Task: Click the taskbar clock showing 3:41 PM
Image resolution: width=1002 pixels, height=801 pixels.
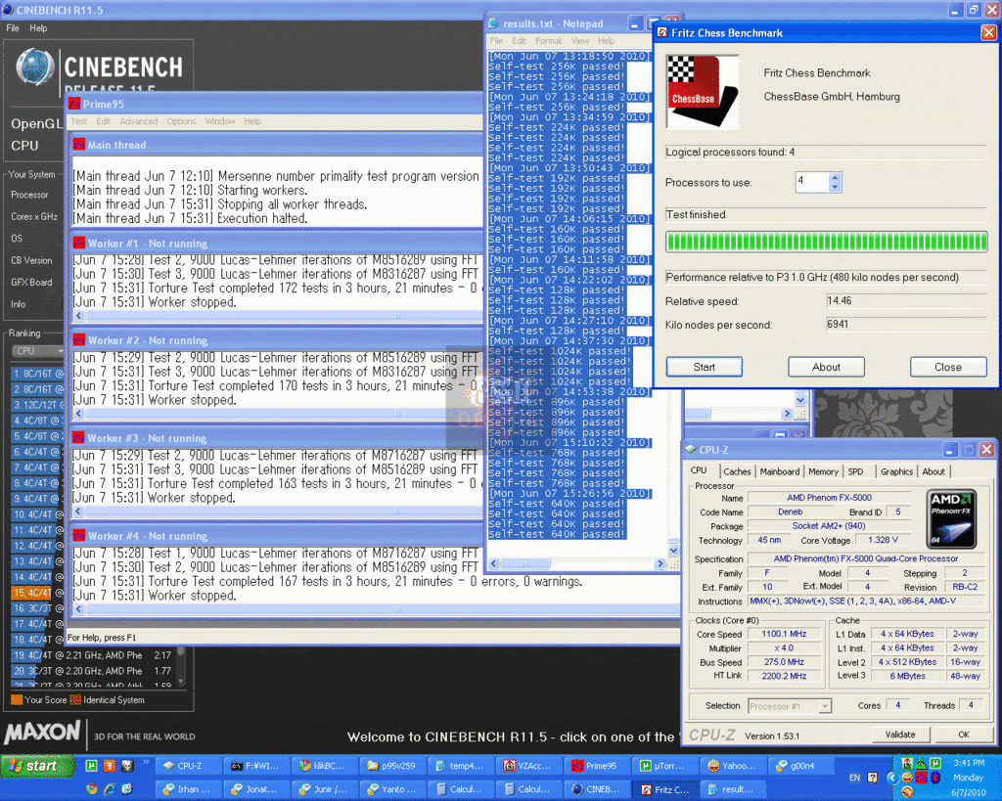Action: pyautogui.click(x=969, y=763)
